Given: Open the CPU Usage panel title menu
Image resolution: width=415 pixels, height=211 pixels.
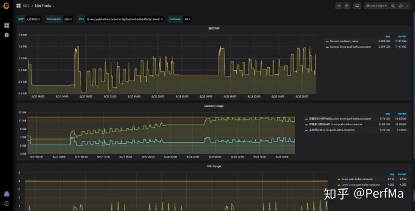Looking at the screenshot, I should coord(214,166).
